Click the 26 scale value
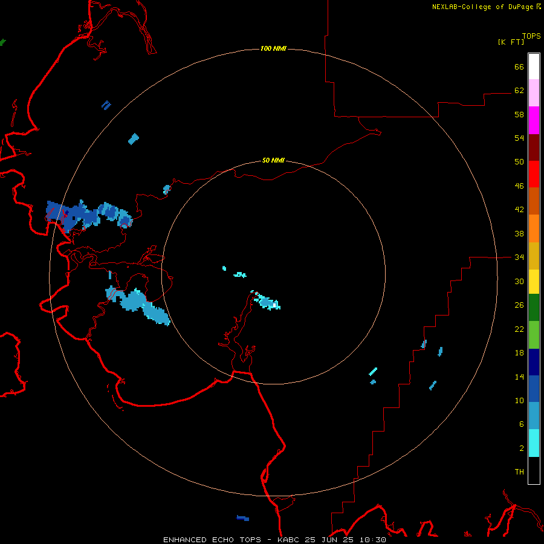The width and height of the screenshot is (544, 544). 519,305
